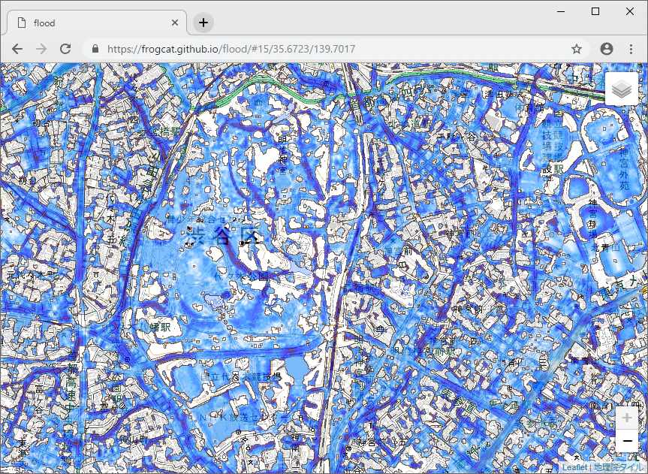Open the map layers control

[x=622, y=89]
